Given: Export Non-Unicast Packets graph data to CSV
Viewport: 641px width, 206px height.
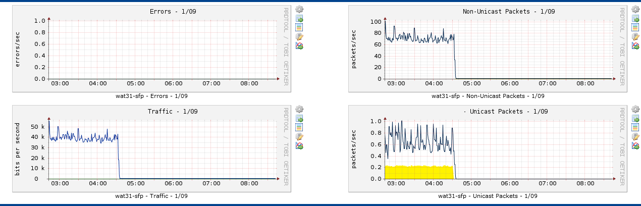Looking at the screenshot, I should coord(635,18).
